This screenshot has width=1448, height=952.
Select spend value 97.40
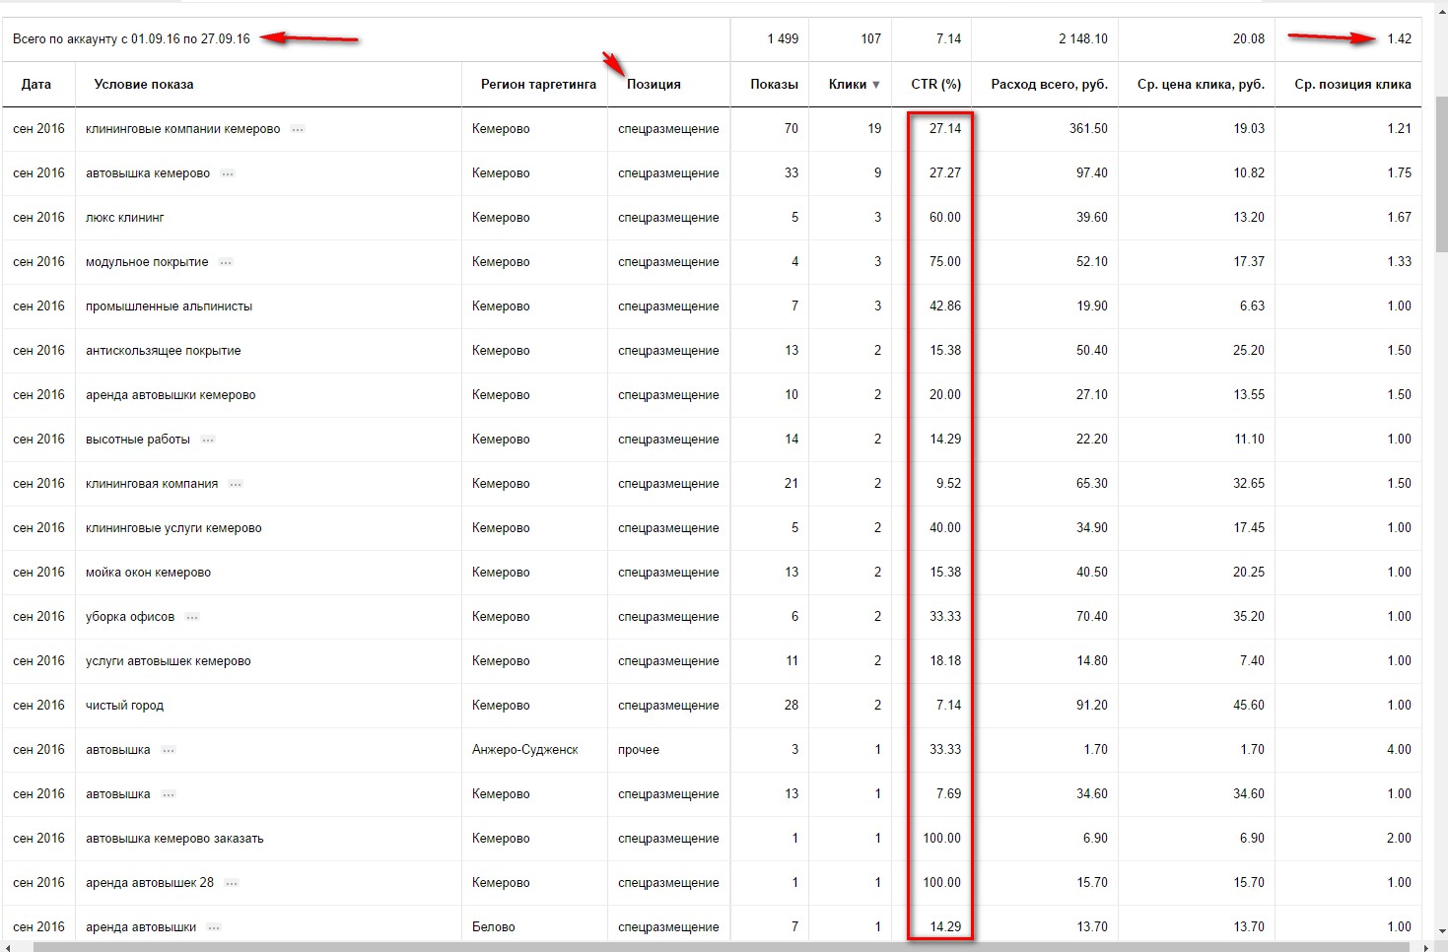click(x=1092, y=172)
